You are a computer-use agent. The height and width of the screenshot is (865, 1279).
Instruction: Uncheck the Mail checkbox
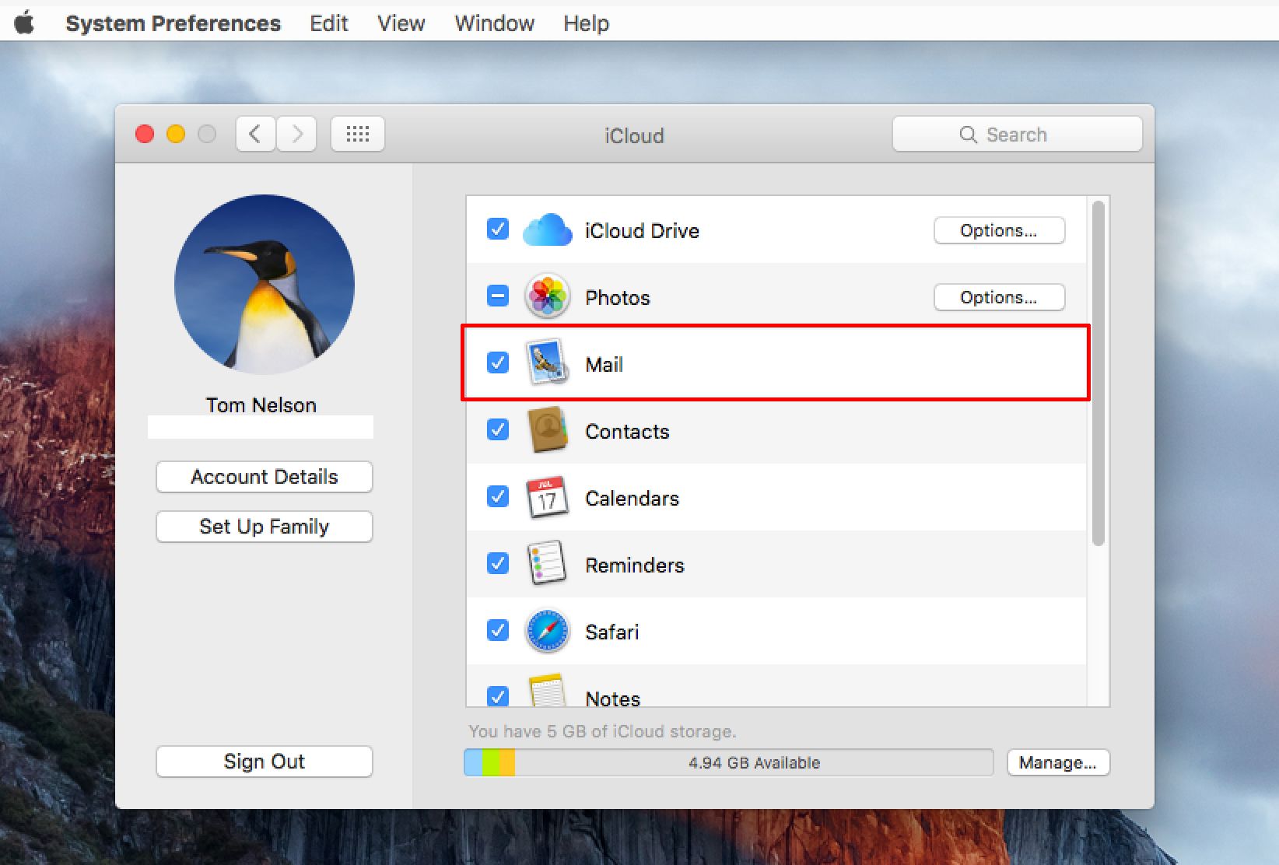click(x=498, y=363)
